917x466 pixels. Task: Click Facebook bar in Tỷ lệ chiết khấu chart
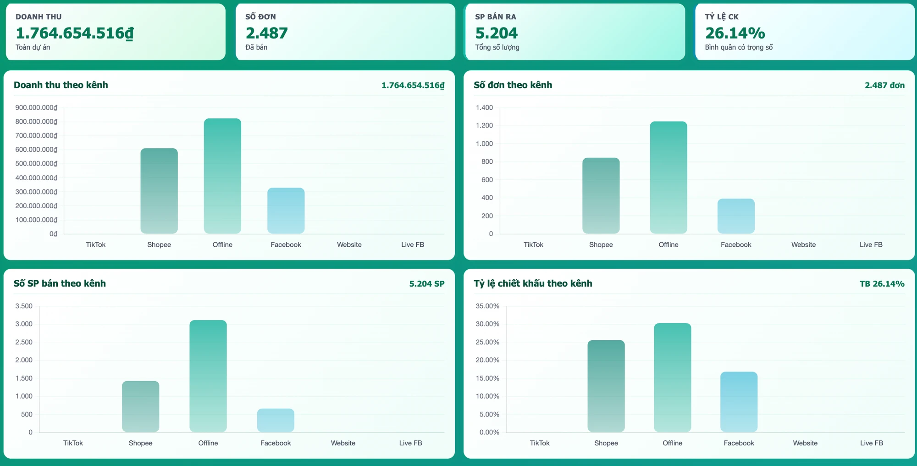tap(739, 402)
